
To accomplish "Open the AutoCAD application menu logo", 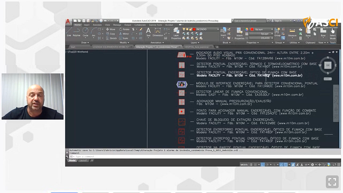I will pos(68,21).
